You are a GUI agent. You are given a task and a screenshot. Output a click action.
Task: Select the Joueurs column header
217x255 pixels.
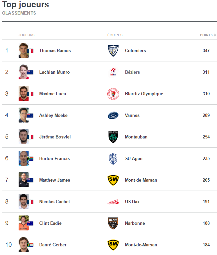tap(27, 35)
